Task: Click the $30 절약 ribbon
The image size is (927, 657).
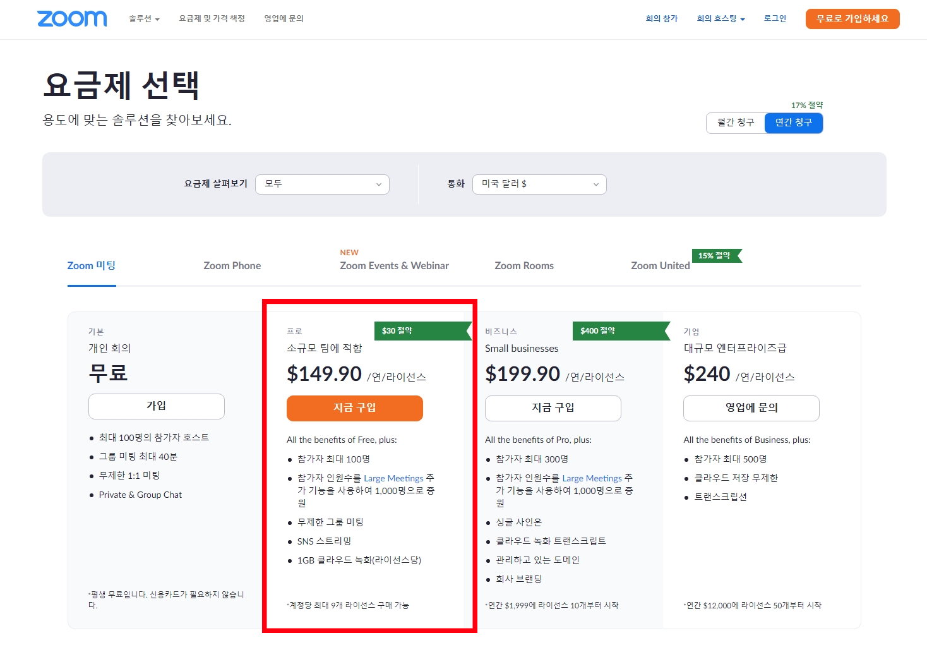Action: tap(422, 331)
